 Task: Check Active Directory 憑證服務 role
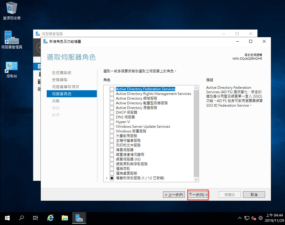point(112,108)
